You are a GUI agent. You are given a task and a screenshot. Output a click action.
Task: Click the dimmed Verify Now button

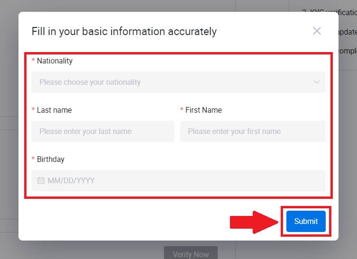[x=191, y=254]
